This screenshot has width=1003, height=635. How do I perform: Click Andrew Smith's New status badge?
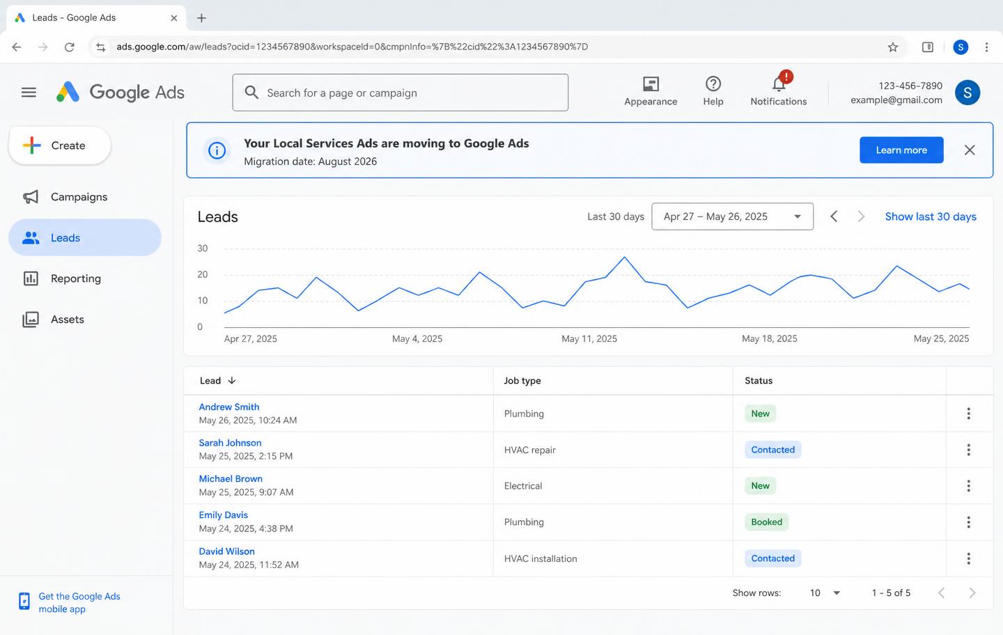tap(760, 414)
